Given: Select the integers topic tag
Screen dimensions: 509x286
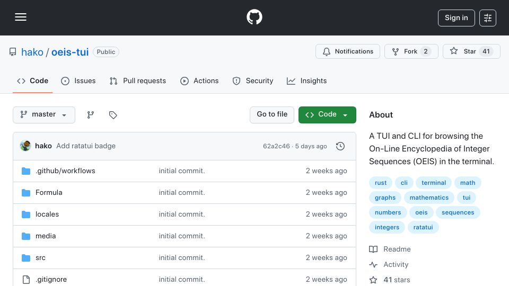Looking at the screenshot, I should pyautogui.click(x=387, y=228).
